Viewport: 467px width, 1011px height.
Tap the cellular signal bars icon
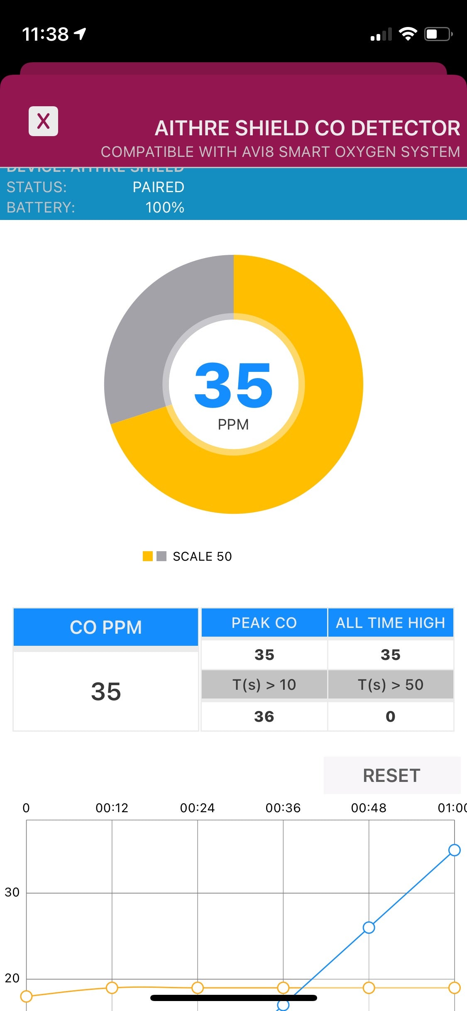pyautogui.click(x=381, y=35)
